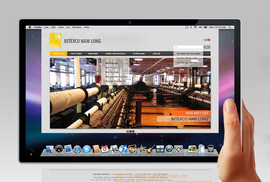The width and height of the screenshot is (270, 182).
Task: Click the Tìm search button
Action: (x=207, y=47)
